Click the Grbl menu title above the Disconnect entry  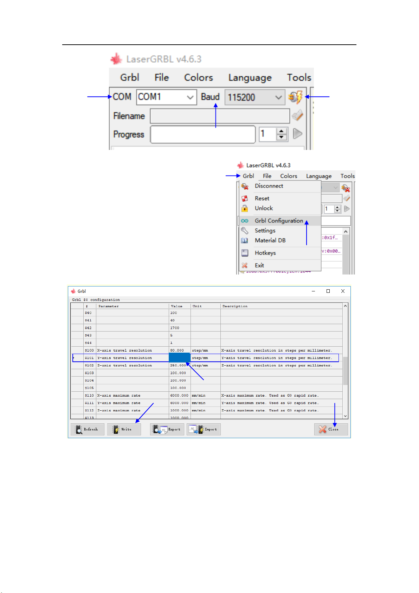click(x=248, y=176)
